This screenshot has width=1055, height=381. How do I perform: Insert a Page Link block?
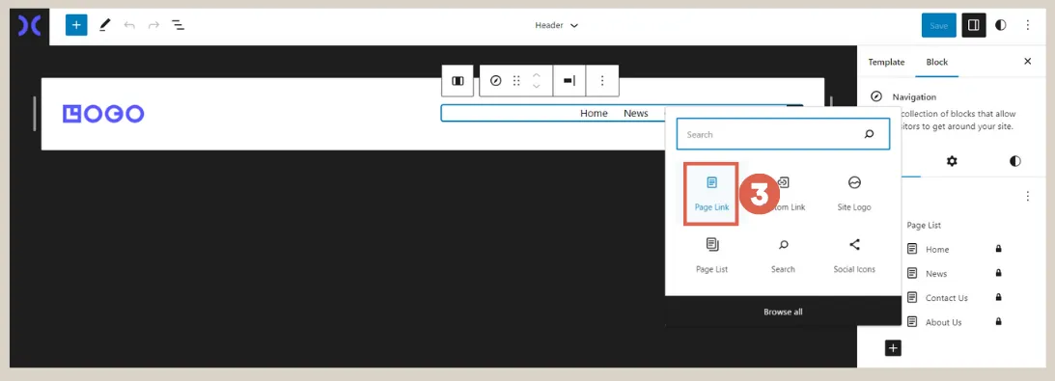pyautogui.click(x=711, y=194)
